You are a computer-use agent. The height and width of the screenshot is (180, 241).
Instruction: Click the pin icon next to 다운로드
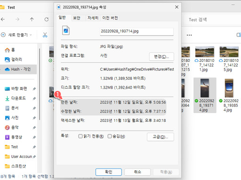pos(34,98)
